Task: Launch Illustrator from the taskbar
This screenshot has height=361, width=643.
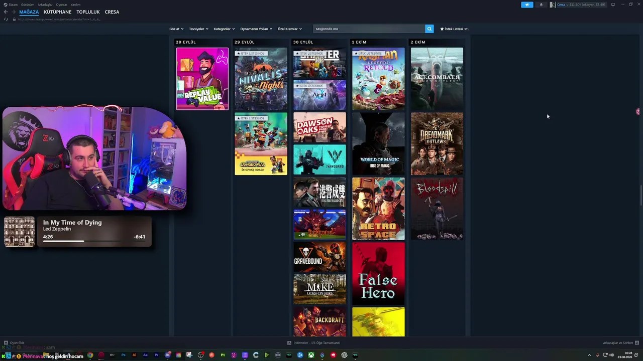Action: coord(134,355)
